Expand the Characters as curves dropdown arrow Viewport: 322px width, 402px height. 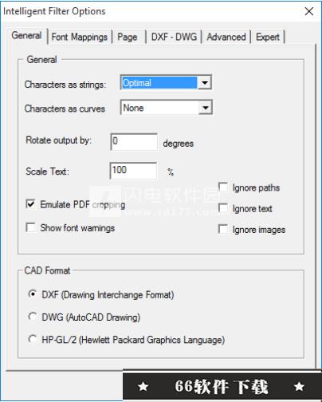pyautogui.click(x=206, y=108)
